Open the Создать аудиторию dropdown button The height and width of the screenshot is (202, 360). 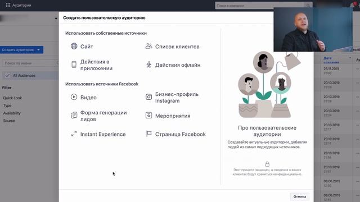(21, 50)
